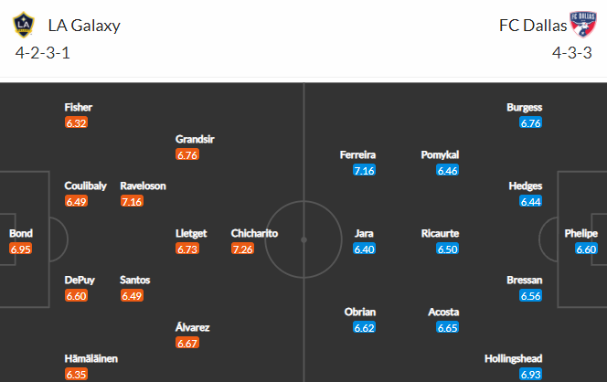Click player name Hämäläinen

(91, 358)
